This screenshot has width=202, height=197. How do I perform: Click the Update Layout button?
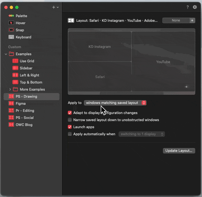tap(179, 150)
